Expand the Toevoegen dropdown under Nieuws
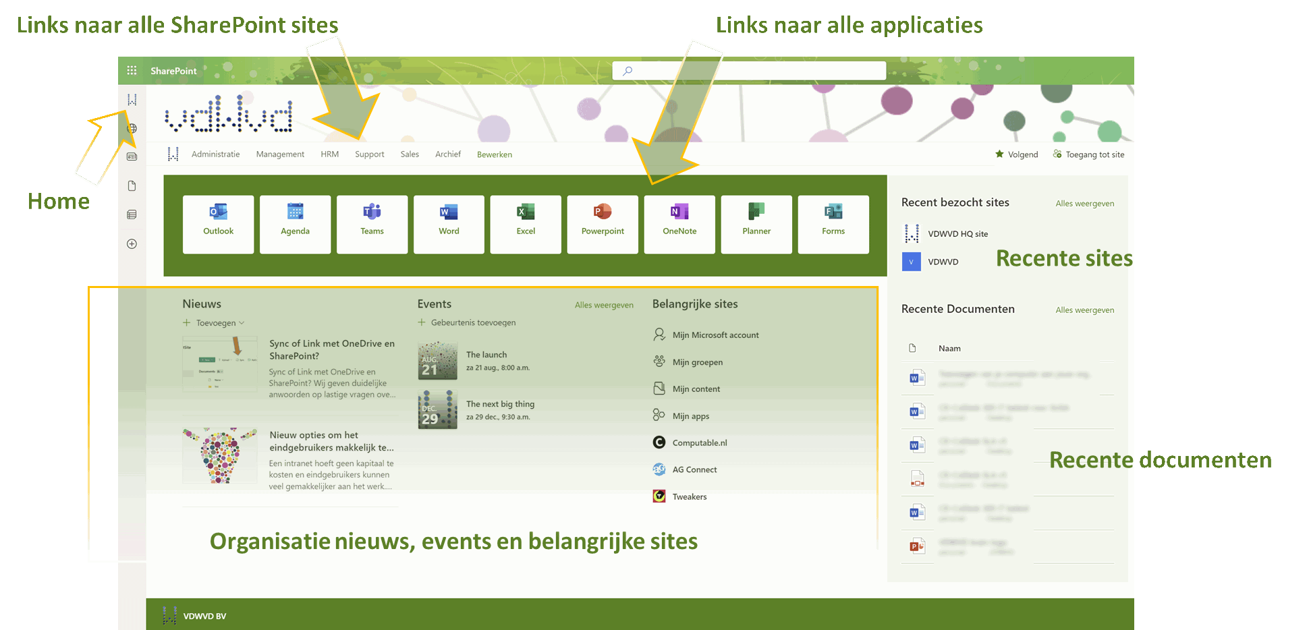The height and width of the screenshot is (630, 1309). click(x=214, y=323)
